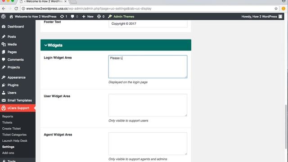The height and width of the screenshot is (162, 288).
Task: Open Create Ticket submenu link
Action: pyautogui.click(x=11, y=129)
